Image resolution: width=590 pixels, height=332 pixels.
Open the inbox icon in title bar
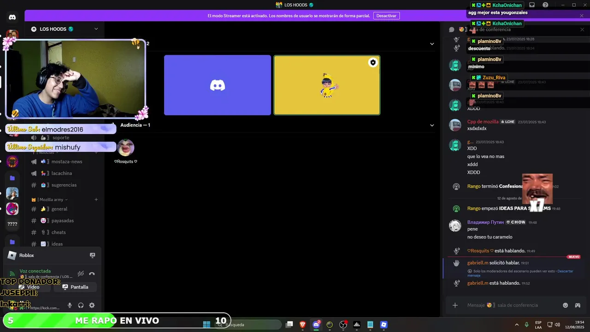point(531,5)
